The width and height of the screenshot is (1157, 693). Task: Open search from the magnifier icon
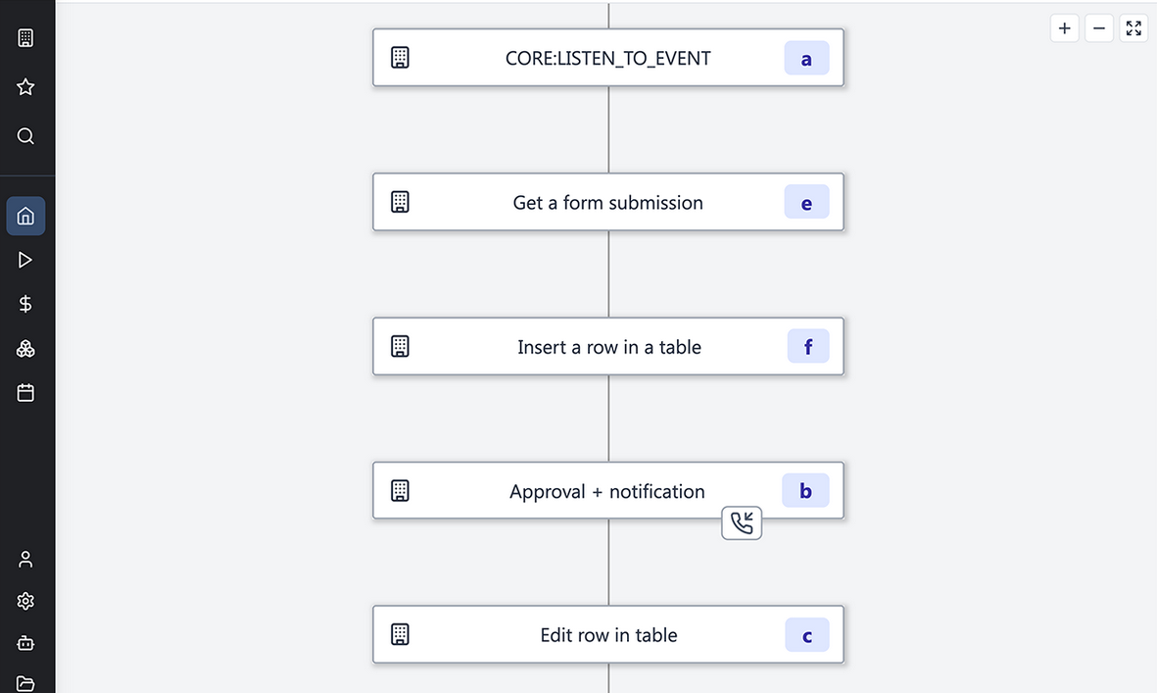coord(25,136)
